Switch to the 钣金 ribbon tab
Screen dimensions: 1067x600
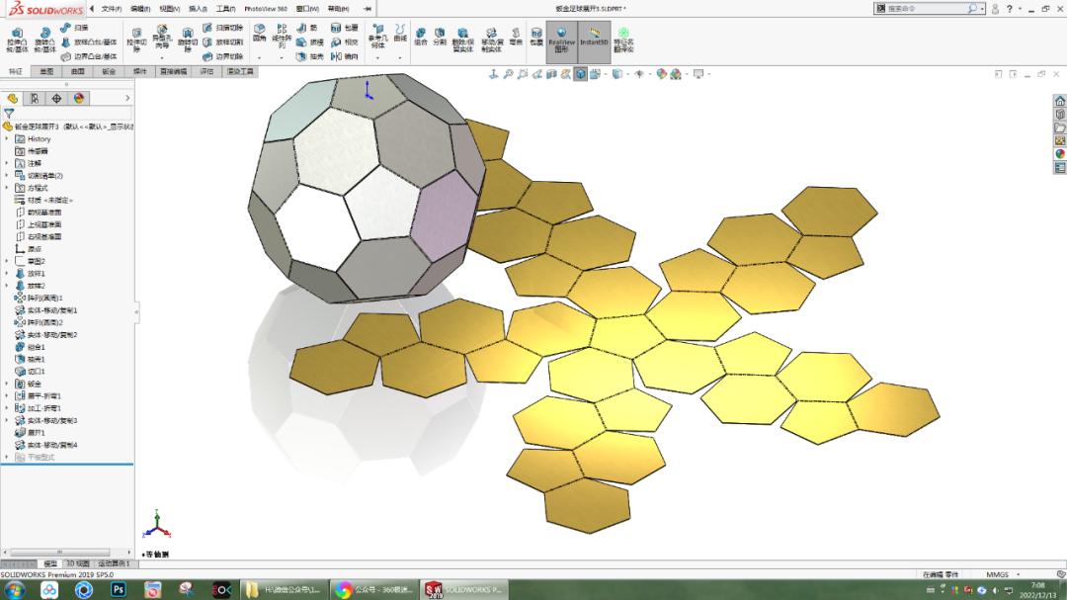pyautogui.click(x=108, y=69)
